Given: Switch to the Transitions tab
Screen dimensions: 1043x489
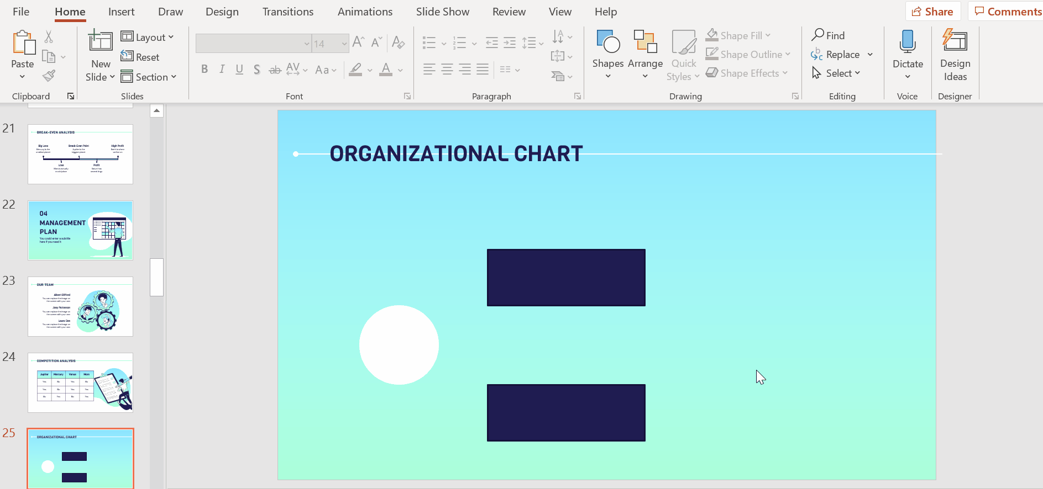Looking at the screenshot, I should 287,12.
